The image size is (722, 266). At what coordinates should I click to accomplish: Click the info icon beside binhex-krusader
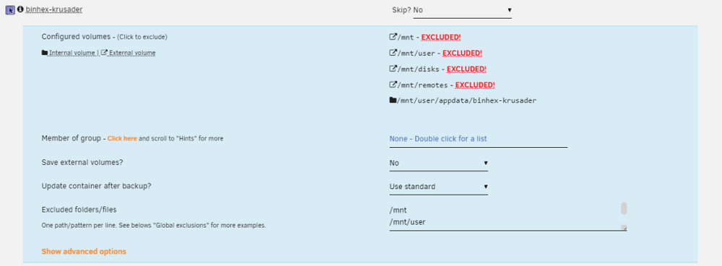[x=21, y=9]
